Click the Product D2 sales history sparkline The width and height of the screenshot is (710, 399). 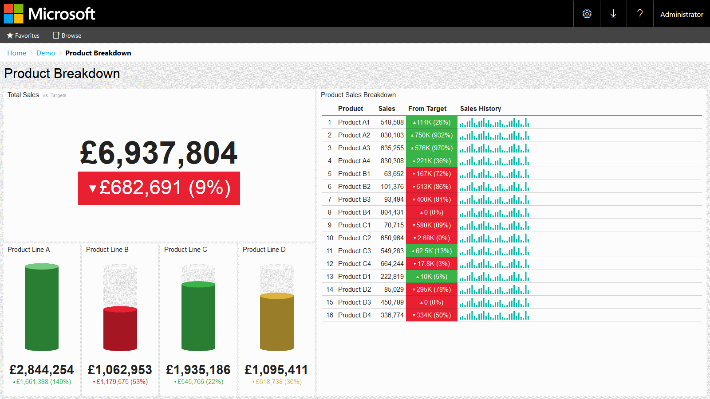(494, 289)
